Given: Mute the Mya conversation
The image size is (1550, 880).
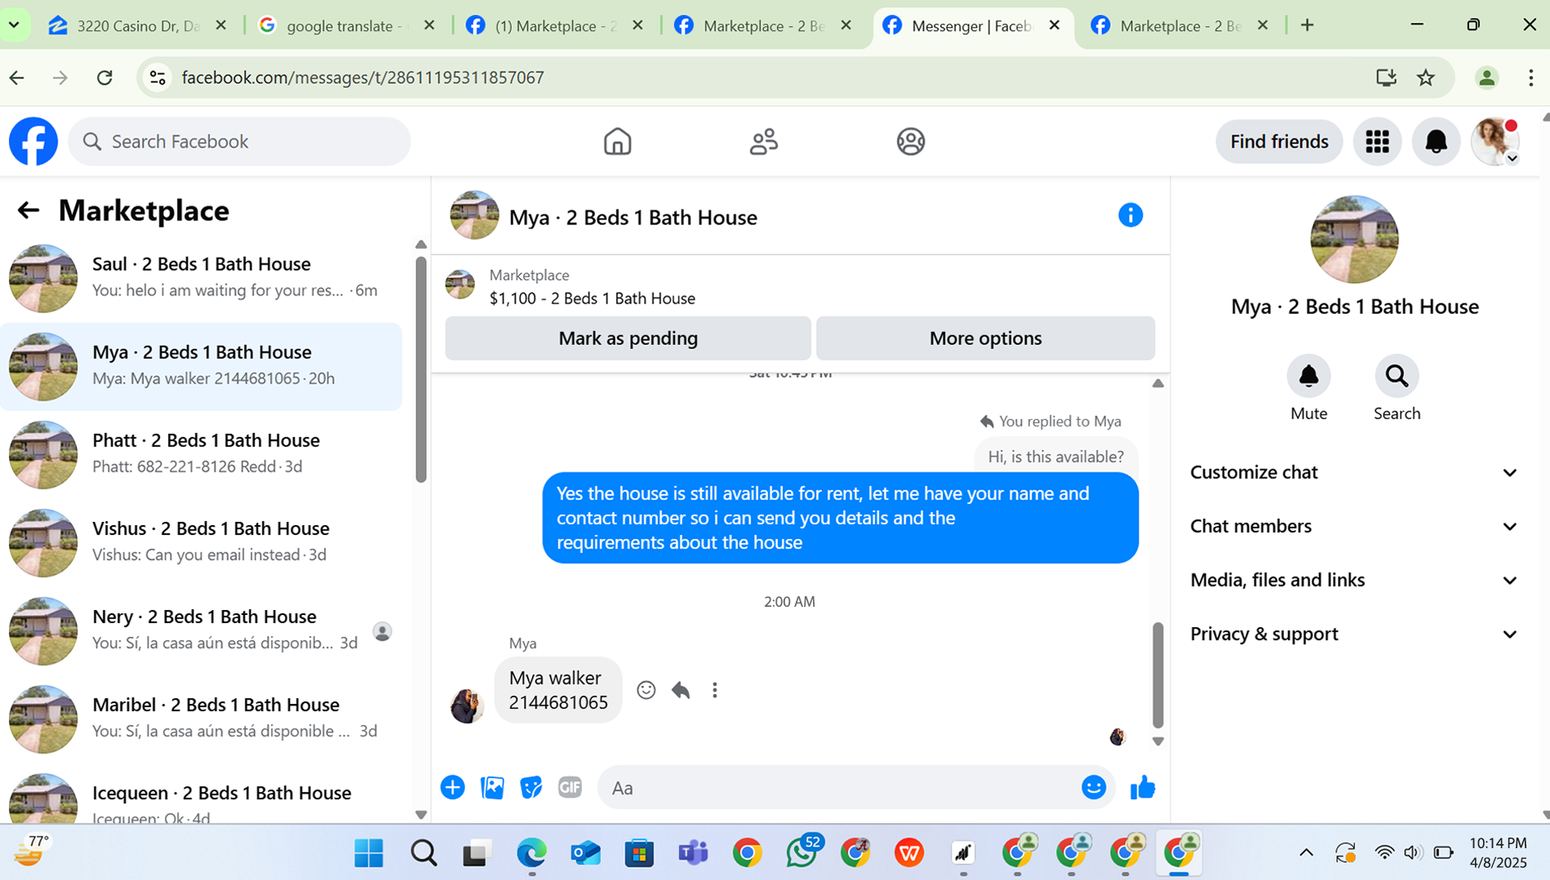Looking at the screenshot, I should point(1308,376).
